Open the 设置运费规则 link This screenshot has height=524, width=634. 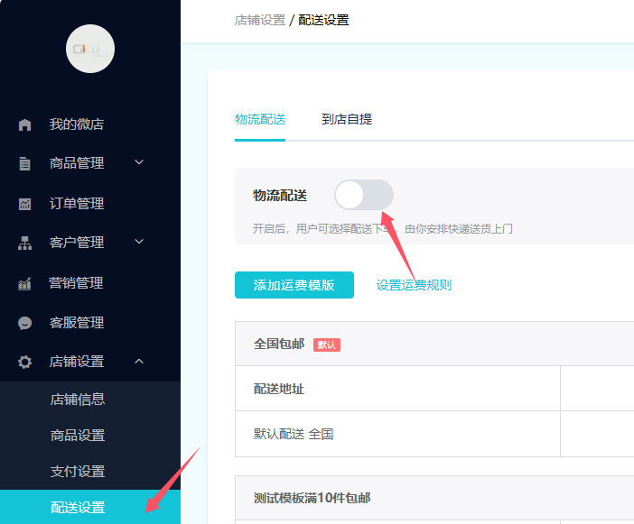click(x=414, y=285)
